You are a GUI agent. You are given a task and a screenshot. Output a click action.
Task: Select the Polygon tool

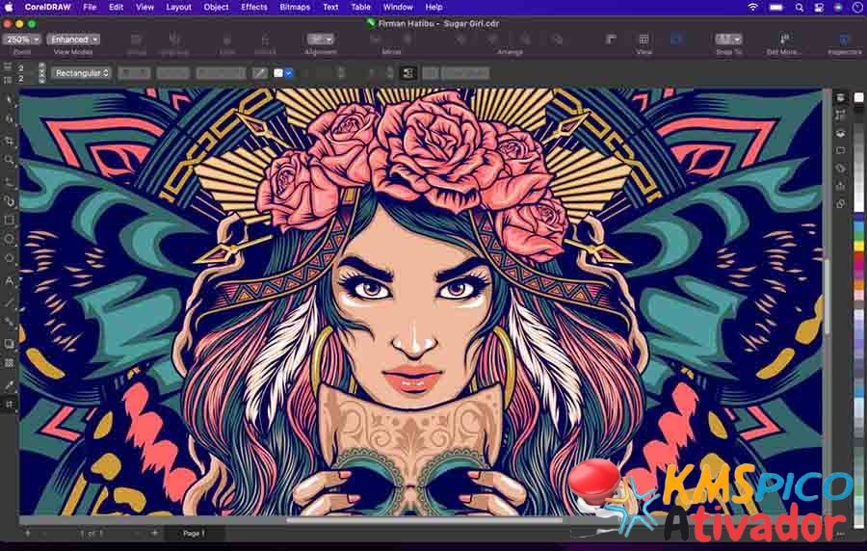pyautogui.click(x=10, y=259)
